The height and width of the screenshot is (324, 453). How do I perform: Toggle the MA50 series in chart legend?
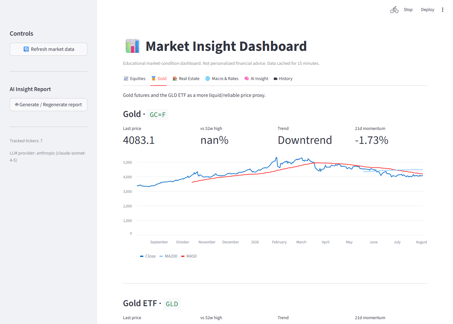click(189, 256)
